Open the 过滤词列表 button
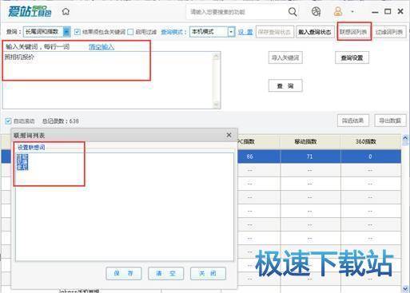The height and width of the screenshot is (293, 410). pos(389,32)
